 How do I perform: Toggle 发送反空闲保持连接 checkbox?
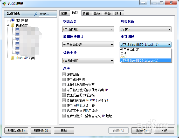click(64, 95)
